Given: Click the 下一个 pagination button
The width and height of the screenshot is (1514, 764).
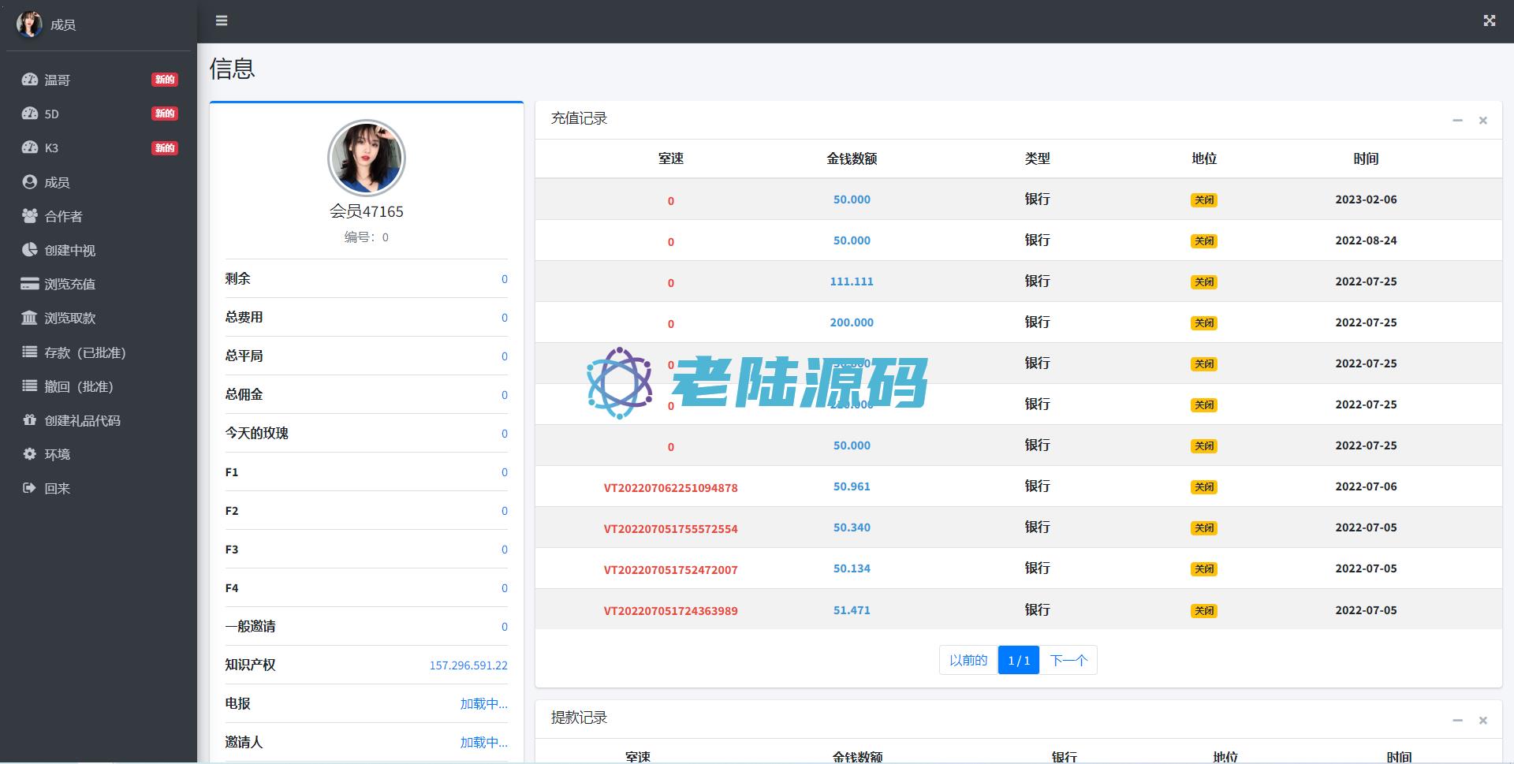Looking at the screenshot, I should point(1068,660).
